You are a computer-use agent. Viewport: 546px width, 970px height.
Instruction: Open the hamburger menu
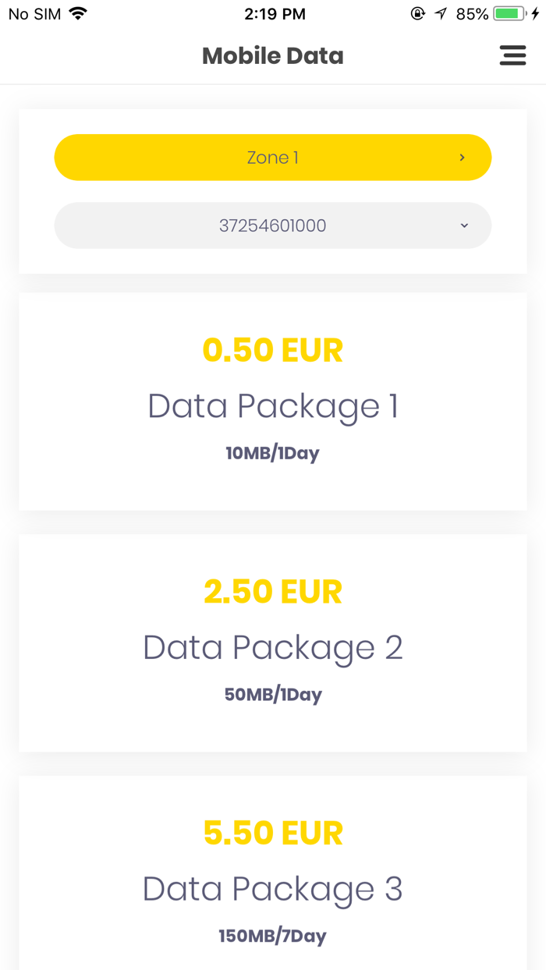(x=512, y=55)
